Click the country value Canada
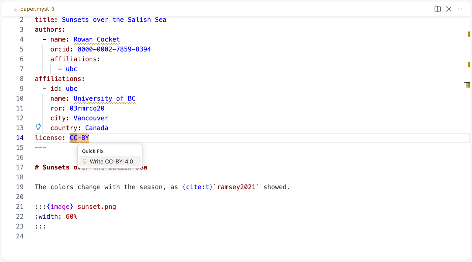This screenshot has width=472, height=262. [x=97, y=128]
